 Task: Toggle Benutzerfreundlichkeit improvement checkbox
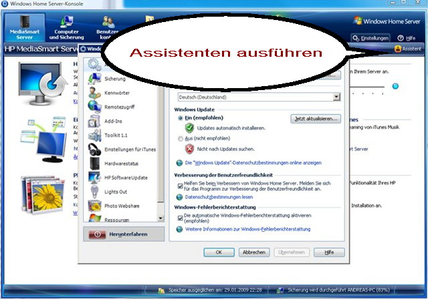pos(180,186)
